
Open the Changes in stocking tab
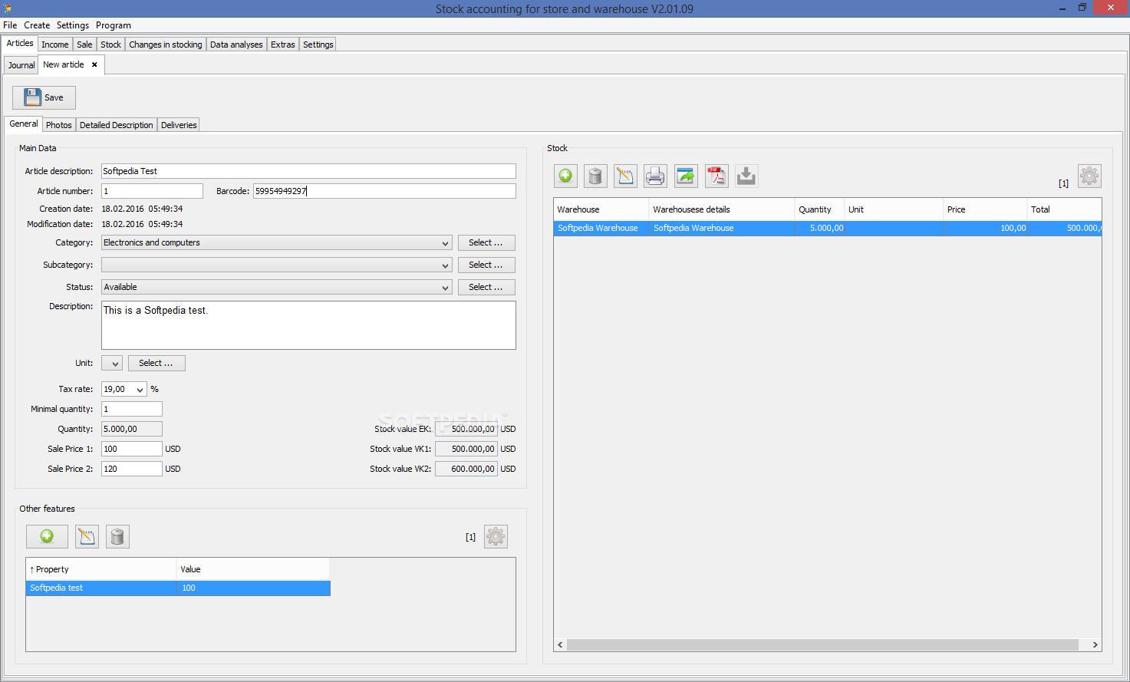pyautogui.click(x=166, y=44)
